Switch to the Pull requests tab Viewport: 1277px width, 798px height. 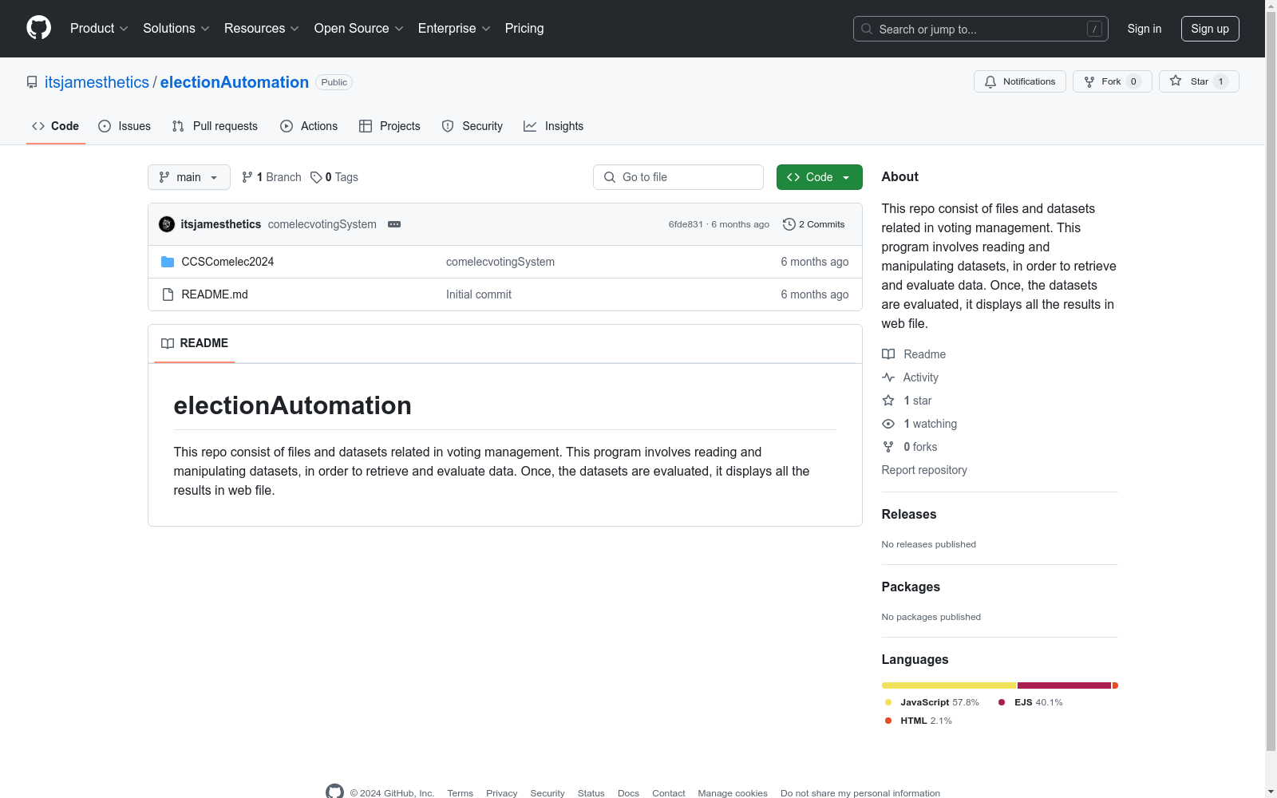[x=215, y=126]
